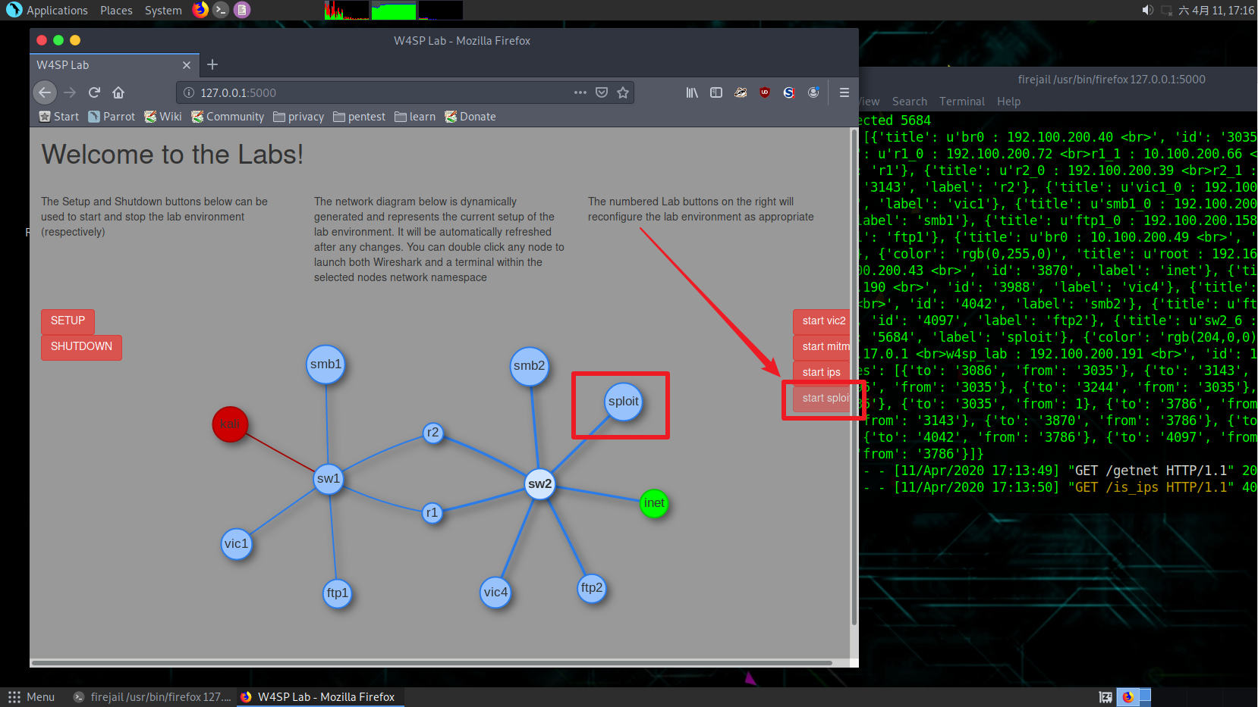Viewport: 1258px width, 707px height.
Task: Bookmark this page with the star
Action: point(623,92)
